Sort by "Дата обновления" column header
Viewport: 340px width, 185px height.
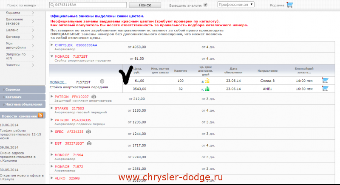click(233, 70)
